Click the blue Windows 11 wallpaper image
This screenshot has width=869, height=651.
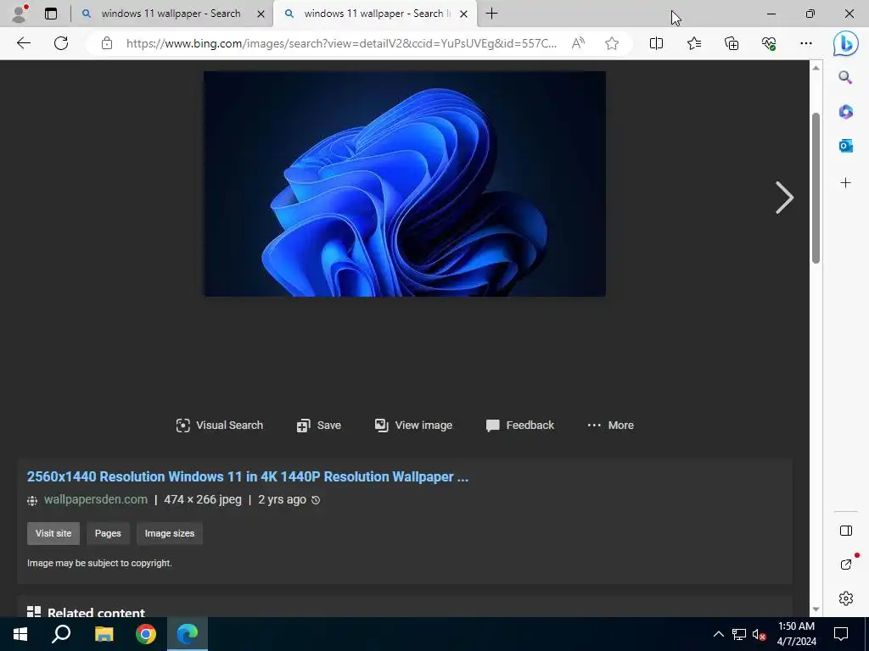point(405,184)
